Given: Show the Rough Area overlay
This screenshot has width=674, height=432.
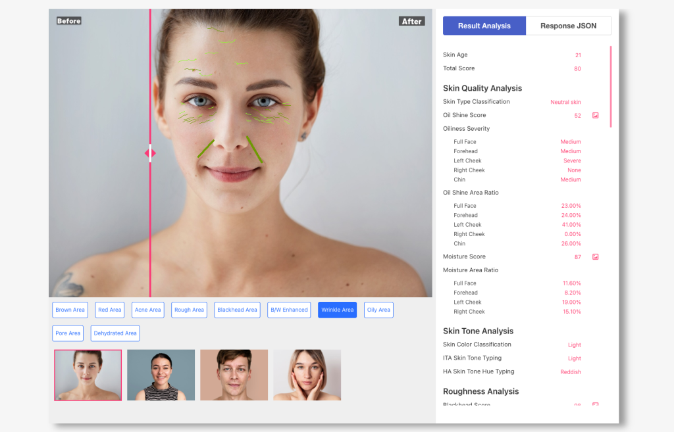Looking at the screenshot, I should click(189, 310).
